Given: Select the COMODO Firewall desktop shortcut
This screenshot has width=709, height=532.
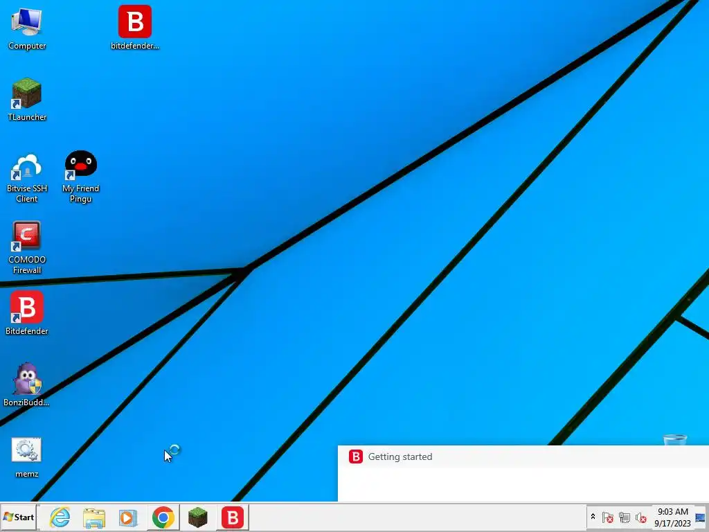Looking at the screenshot, I should coord(27,247).
